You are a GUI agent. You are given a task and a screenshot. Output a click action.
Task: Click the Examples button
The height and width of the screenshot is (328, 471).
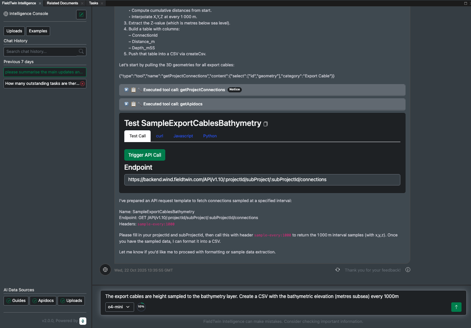click(38, 31)
